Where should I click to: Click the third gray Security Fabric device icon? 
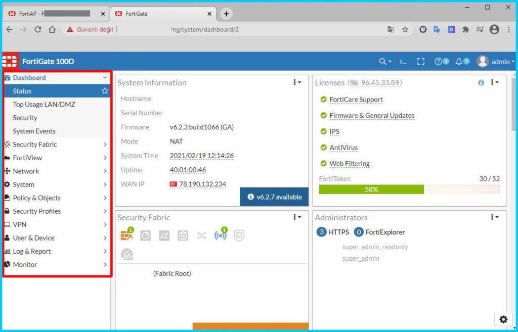coord(164,235)
